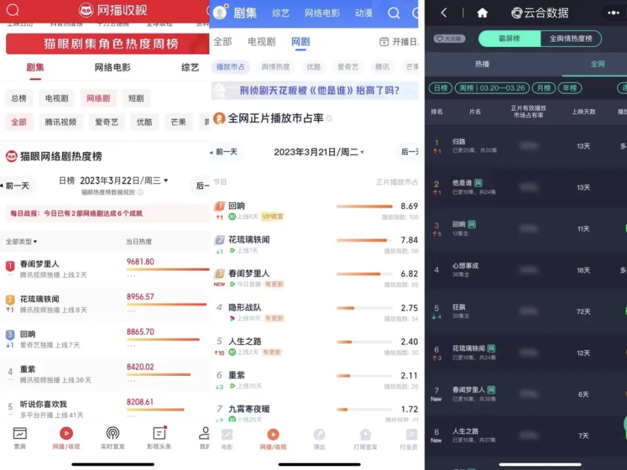Switch to the 动漫 tab in the blue header

click(364, 13)
